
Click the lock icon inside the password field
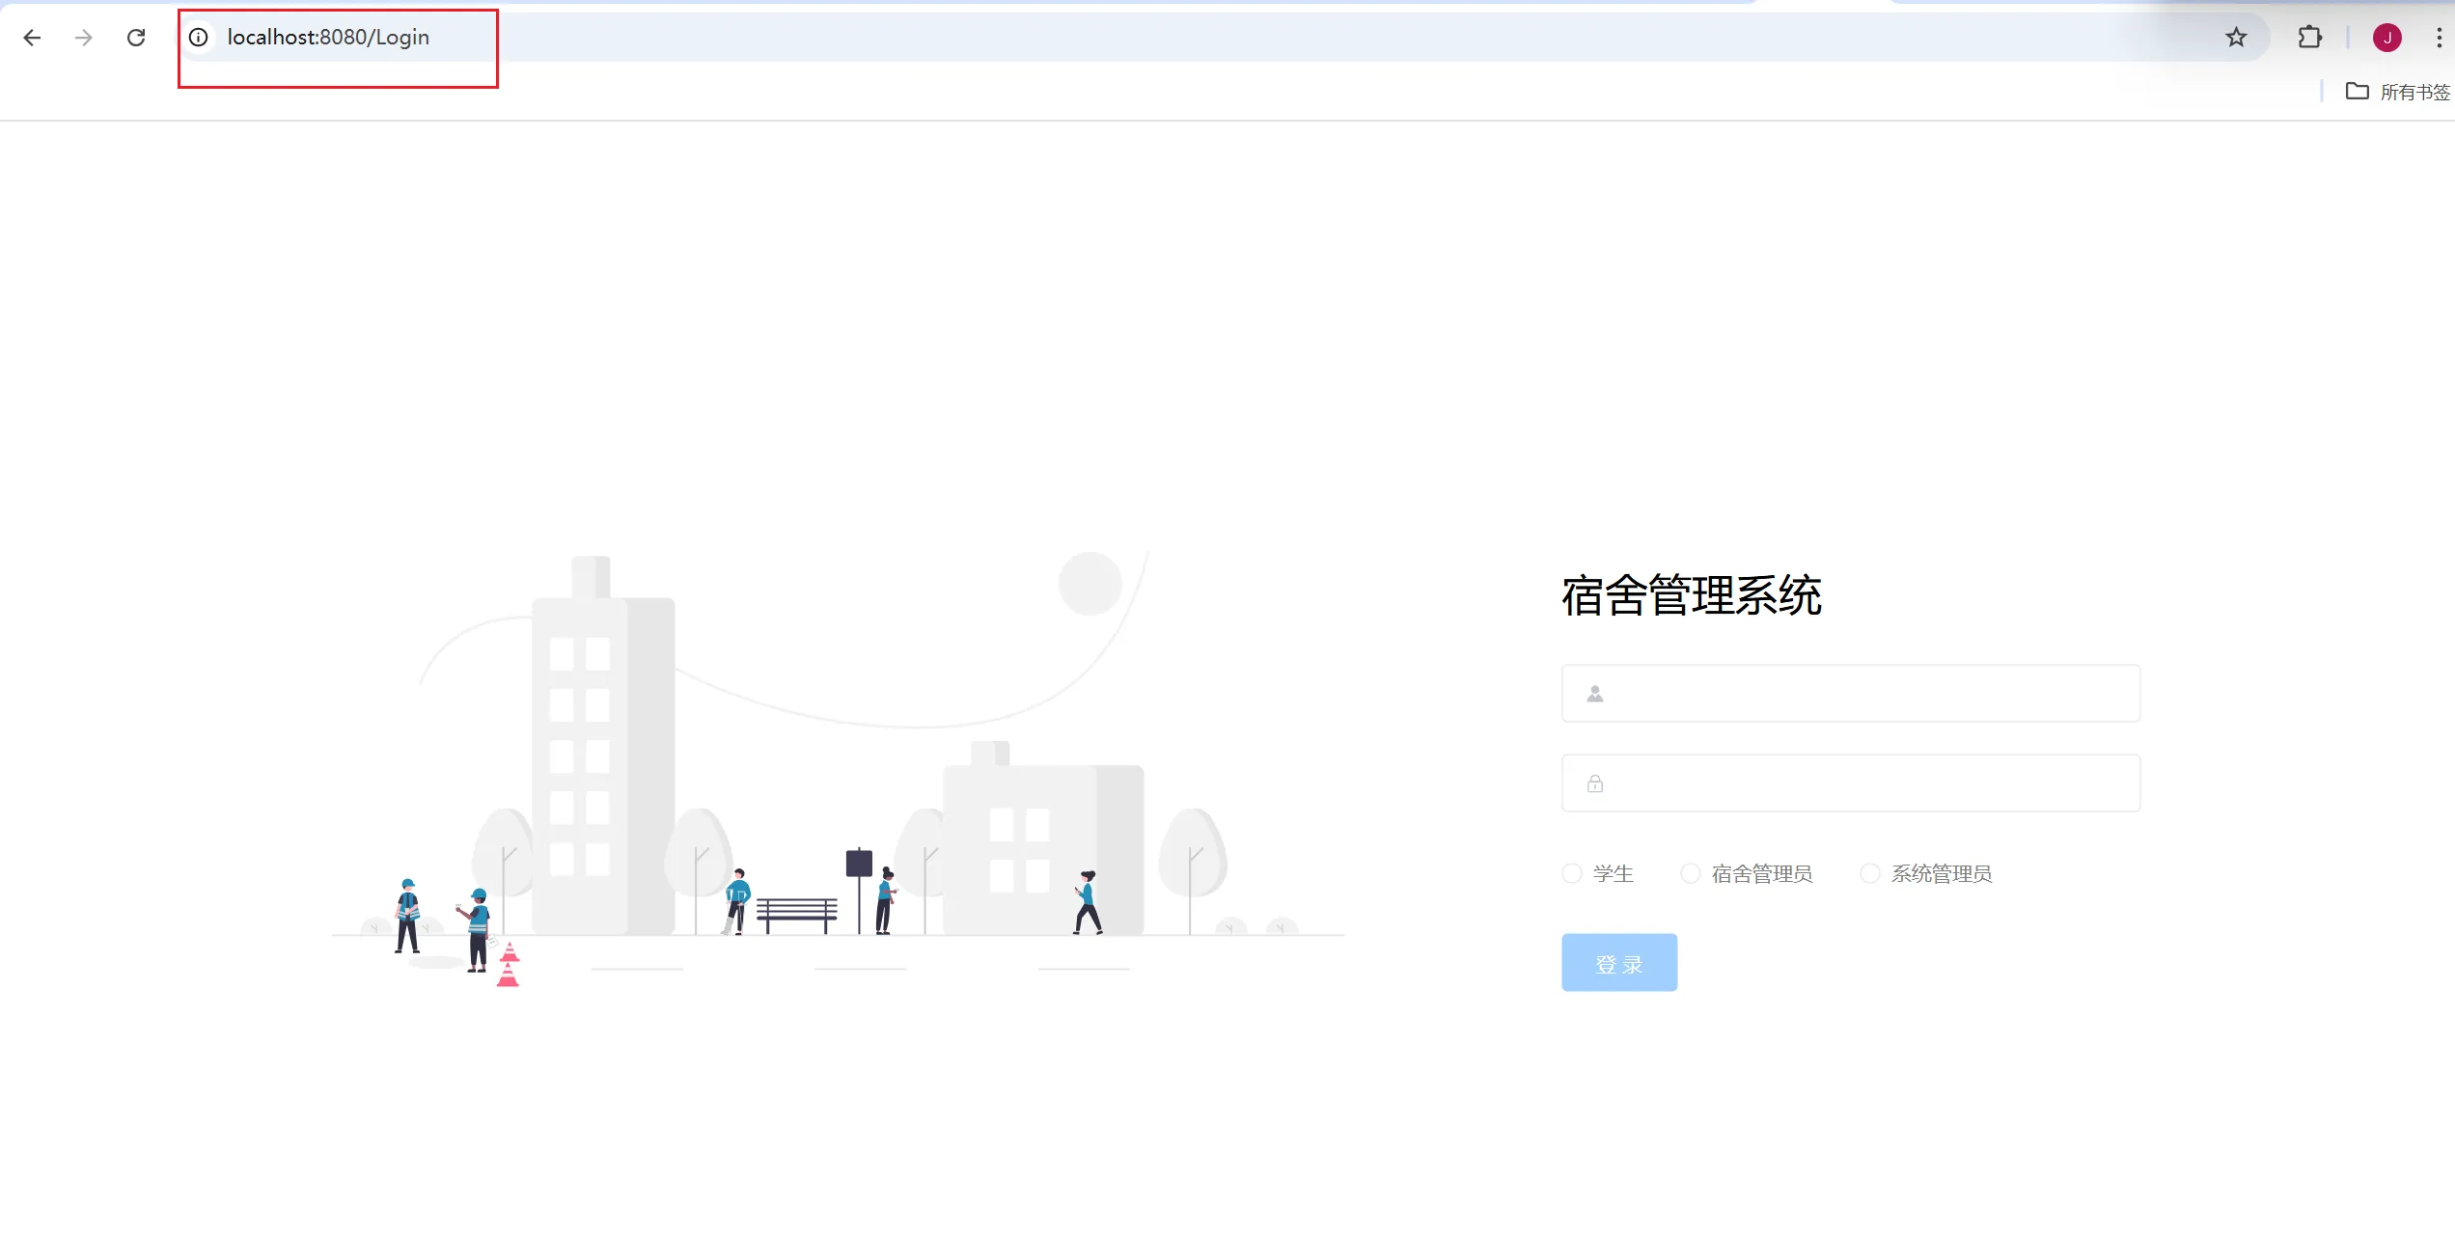coord(1595,783)
